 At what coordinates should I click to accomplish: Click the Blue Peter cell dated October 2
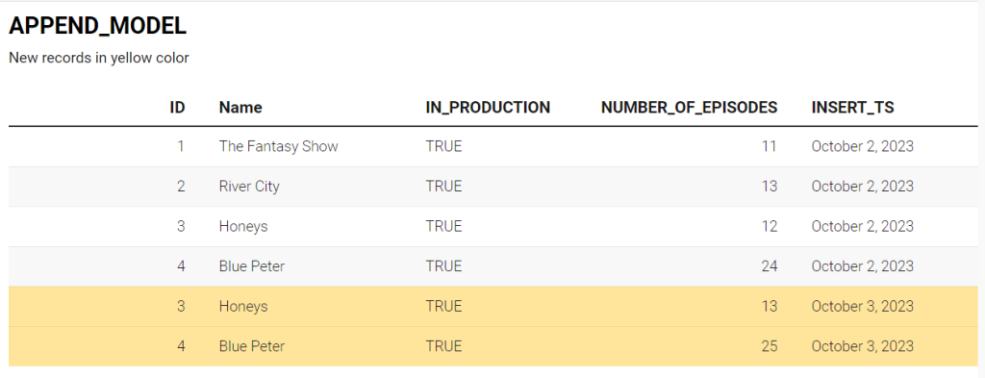pos(252,266)
